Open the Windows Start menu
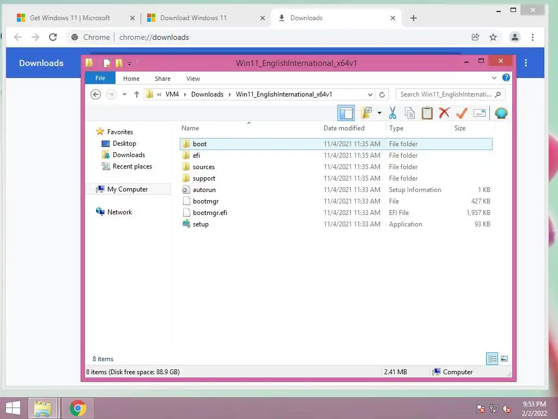 [x=13, y=408]
